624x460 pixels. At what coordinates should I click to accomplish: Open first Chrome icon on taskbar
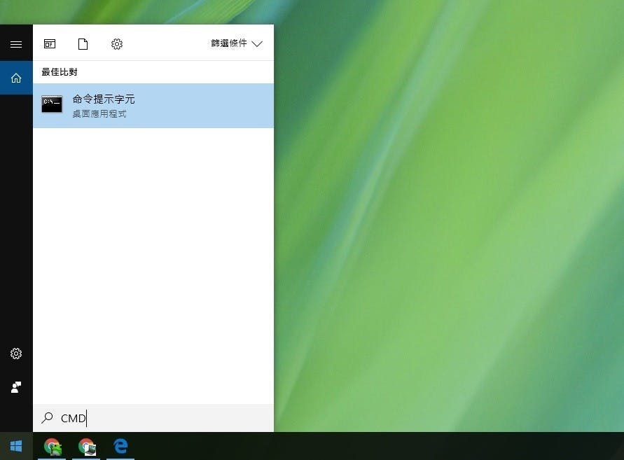click(52, 446)
